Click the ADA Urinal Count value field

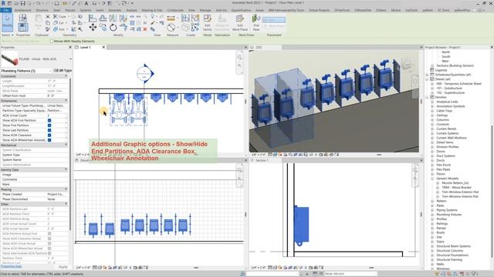click(x=57, y=115)
